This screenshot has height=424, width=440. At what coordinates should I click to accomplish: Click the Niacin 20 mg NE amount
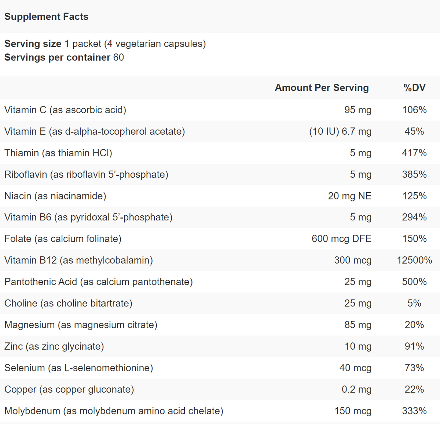coord(349,196)
